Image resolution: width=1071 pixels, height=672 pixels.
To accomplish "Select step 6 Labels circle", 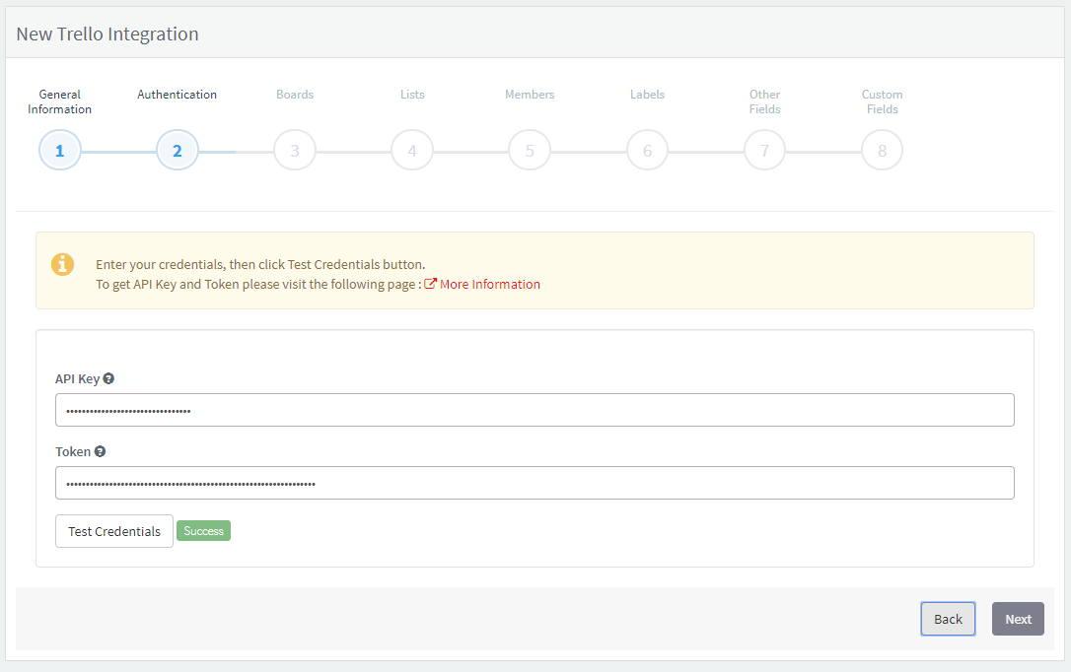I will tap(648, 150).
